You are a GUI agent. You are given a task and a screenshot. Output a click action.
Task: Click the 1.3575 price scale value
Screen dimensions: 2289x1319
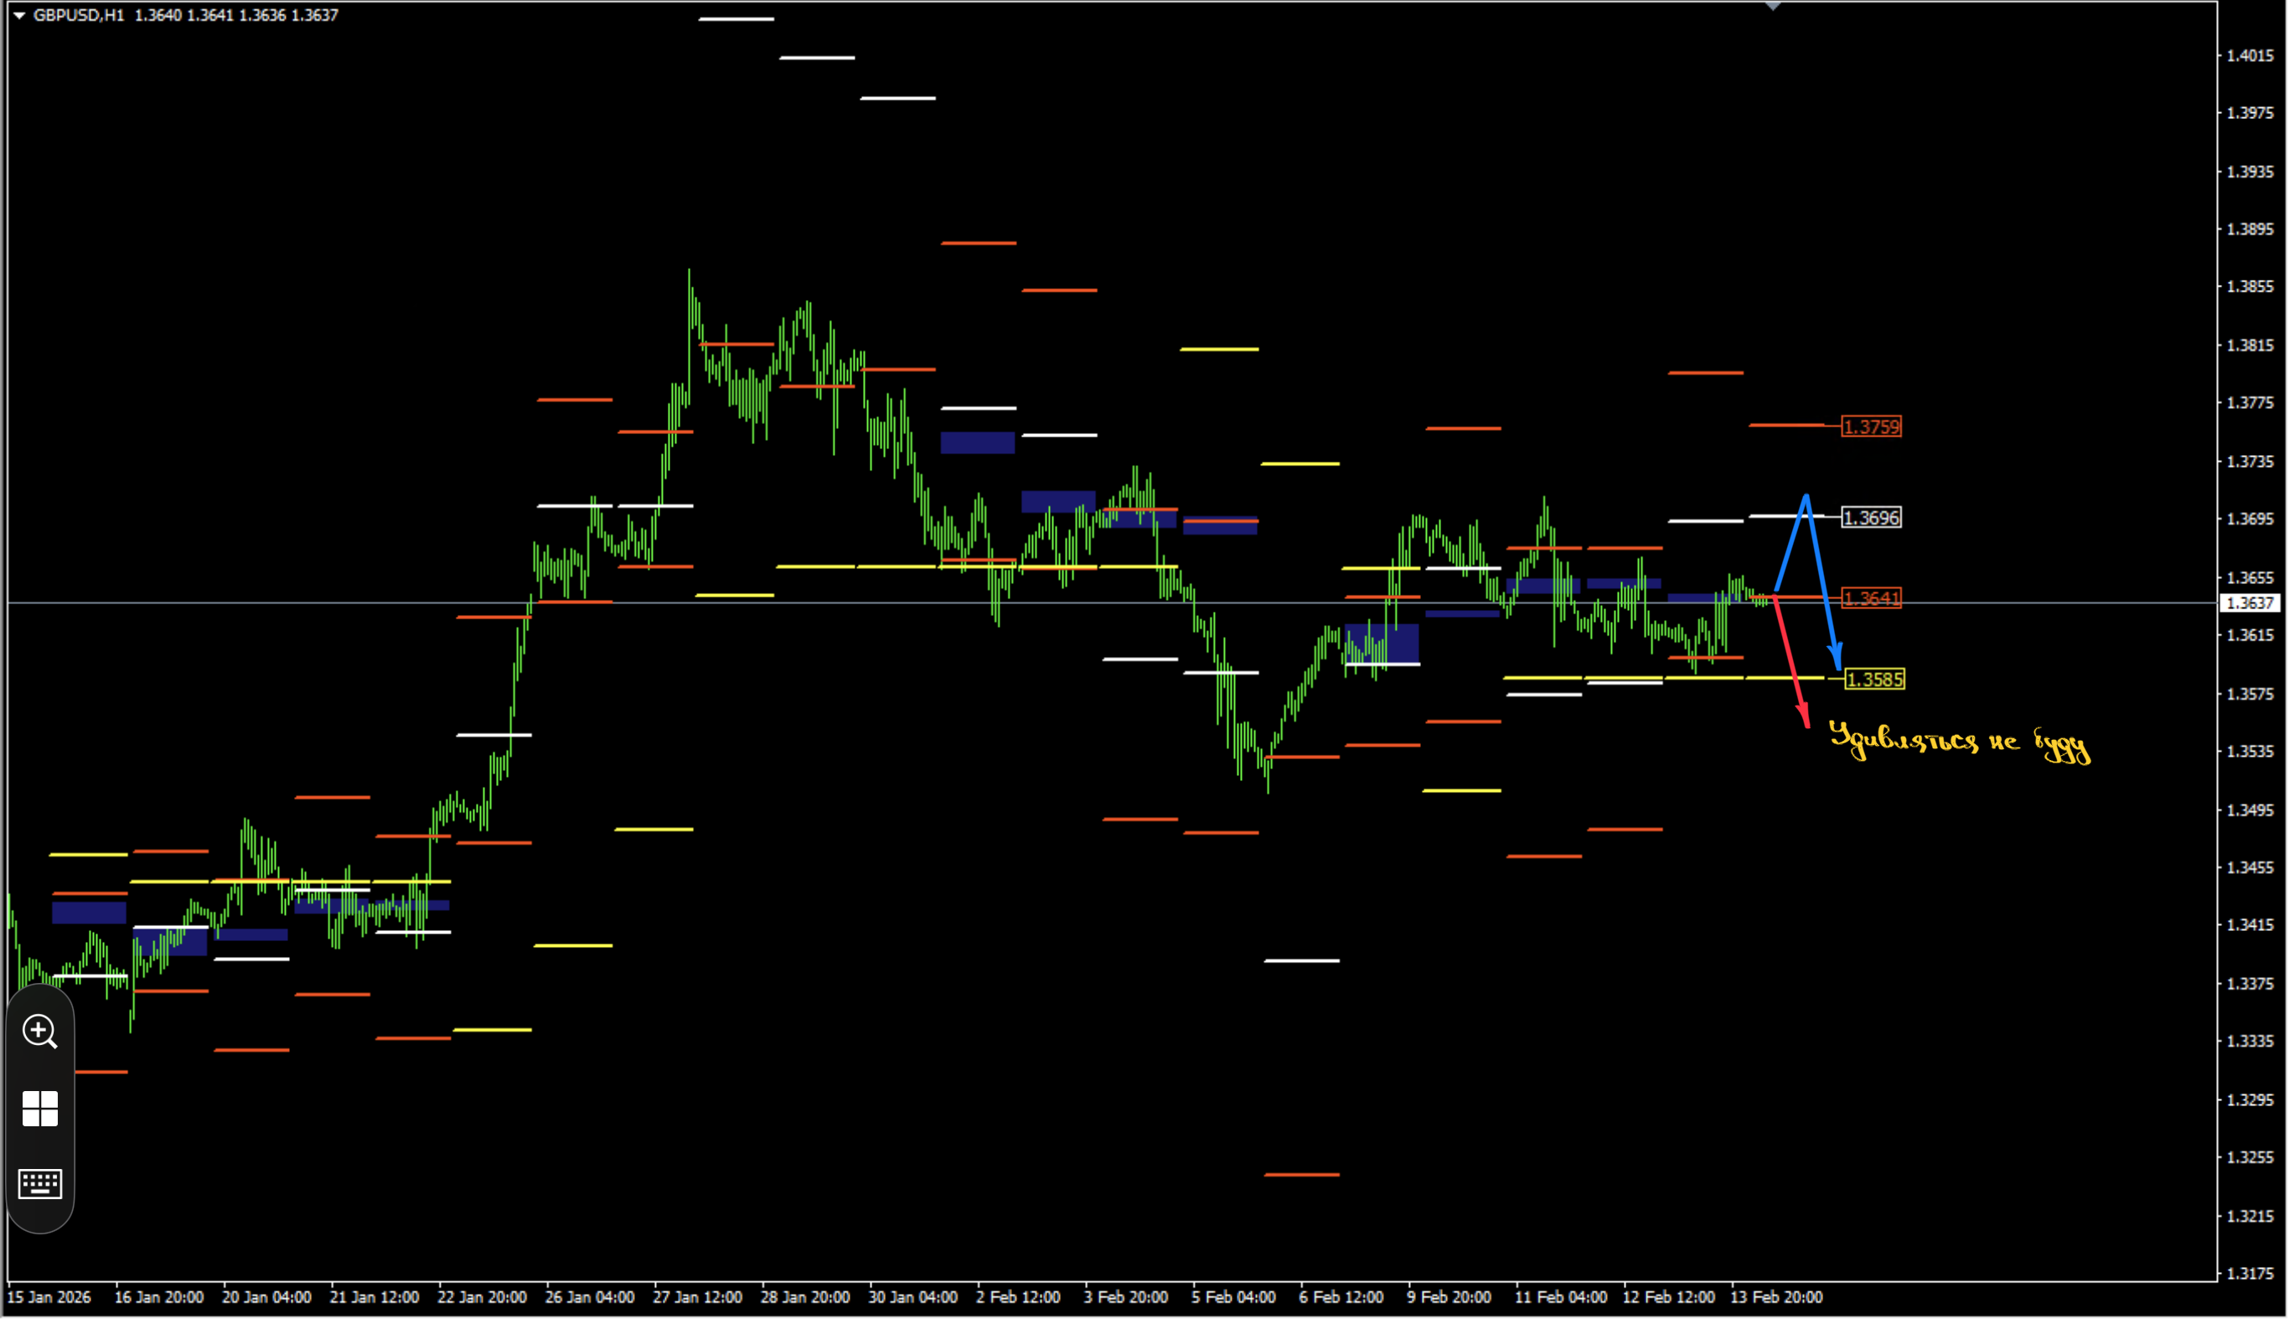2250,694
